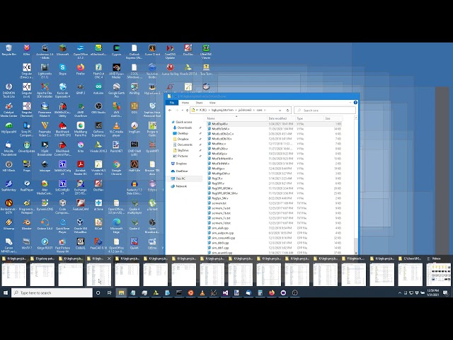Open the Explorer File tab
The width and height of the screenshot is (453, 340).
point(172,103)
